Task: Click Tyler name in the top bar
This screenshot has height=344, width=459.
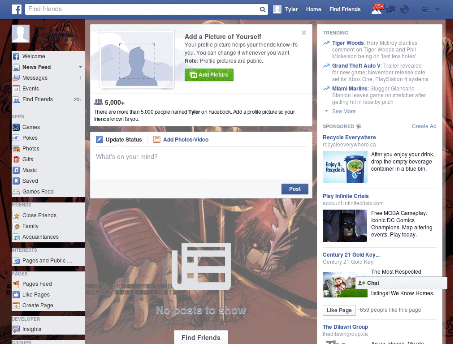Action: coord(291,9)
